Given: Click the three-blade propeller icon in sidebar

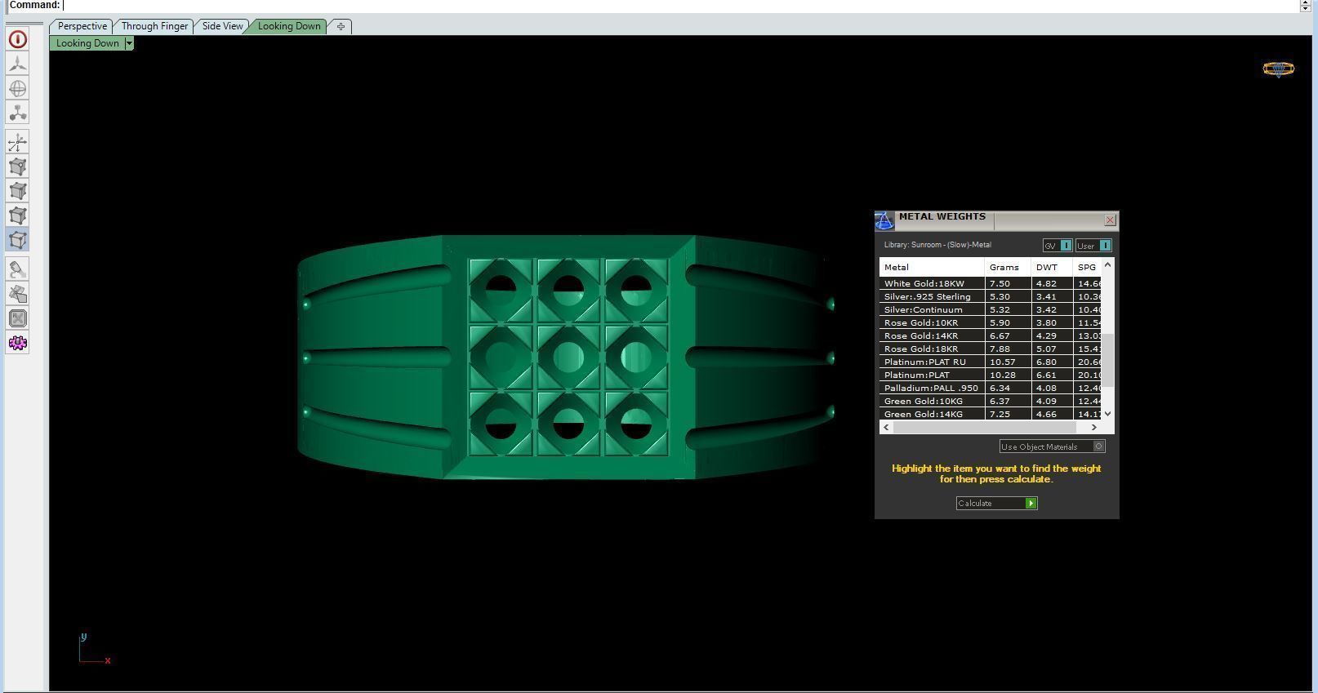Looking at the screenshot, I should pos(17,64).
